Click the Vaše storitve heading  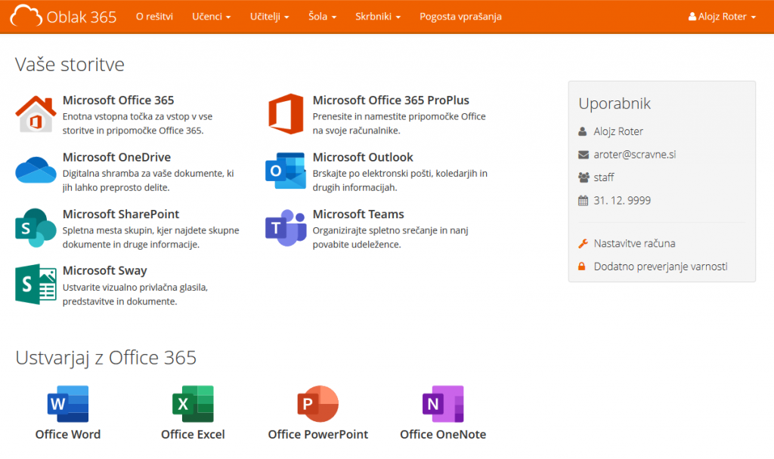[70, 65]
